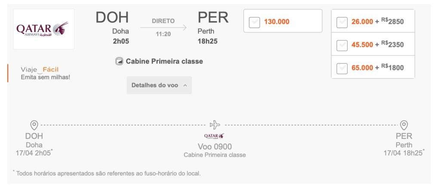The width and height of the screenshot is (440, 188).
Task: Check the 26.000 + R$2850 option
Action: 342,22
